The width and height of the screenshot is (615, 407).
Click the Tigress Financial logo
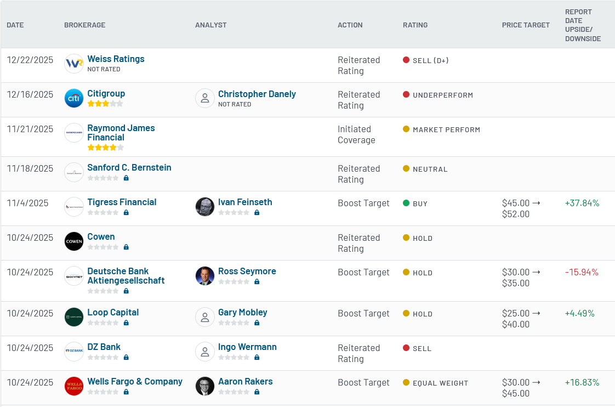point(74,207)
